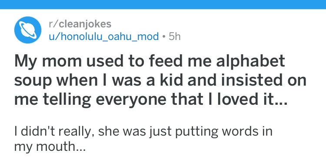Click the 5h post timestamp
326x163 pixels.
click(x=175, y=37)
